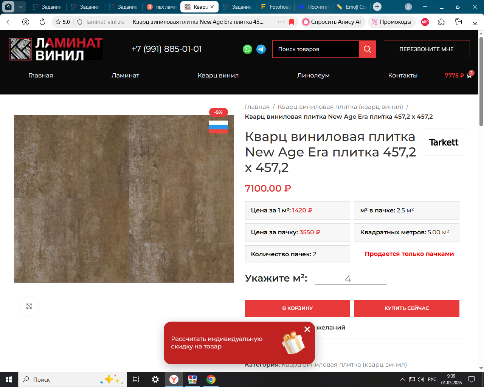Click the Цена за 1 м²: 1420 ₽ cell
The height and width of the screenshot is (387, 484).
click(298, 211)
